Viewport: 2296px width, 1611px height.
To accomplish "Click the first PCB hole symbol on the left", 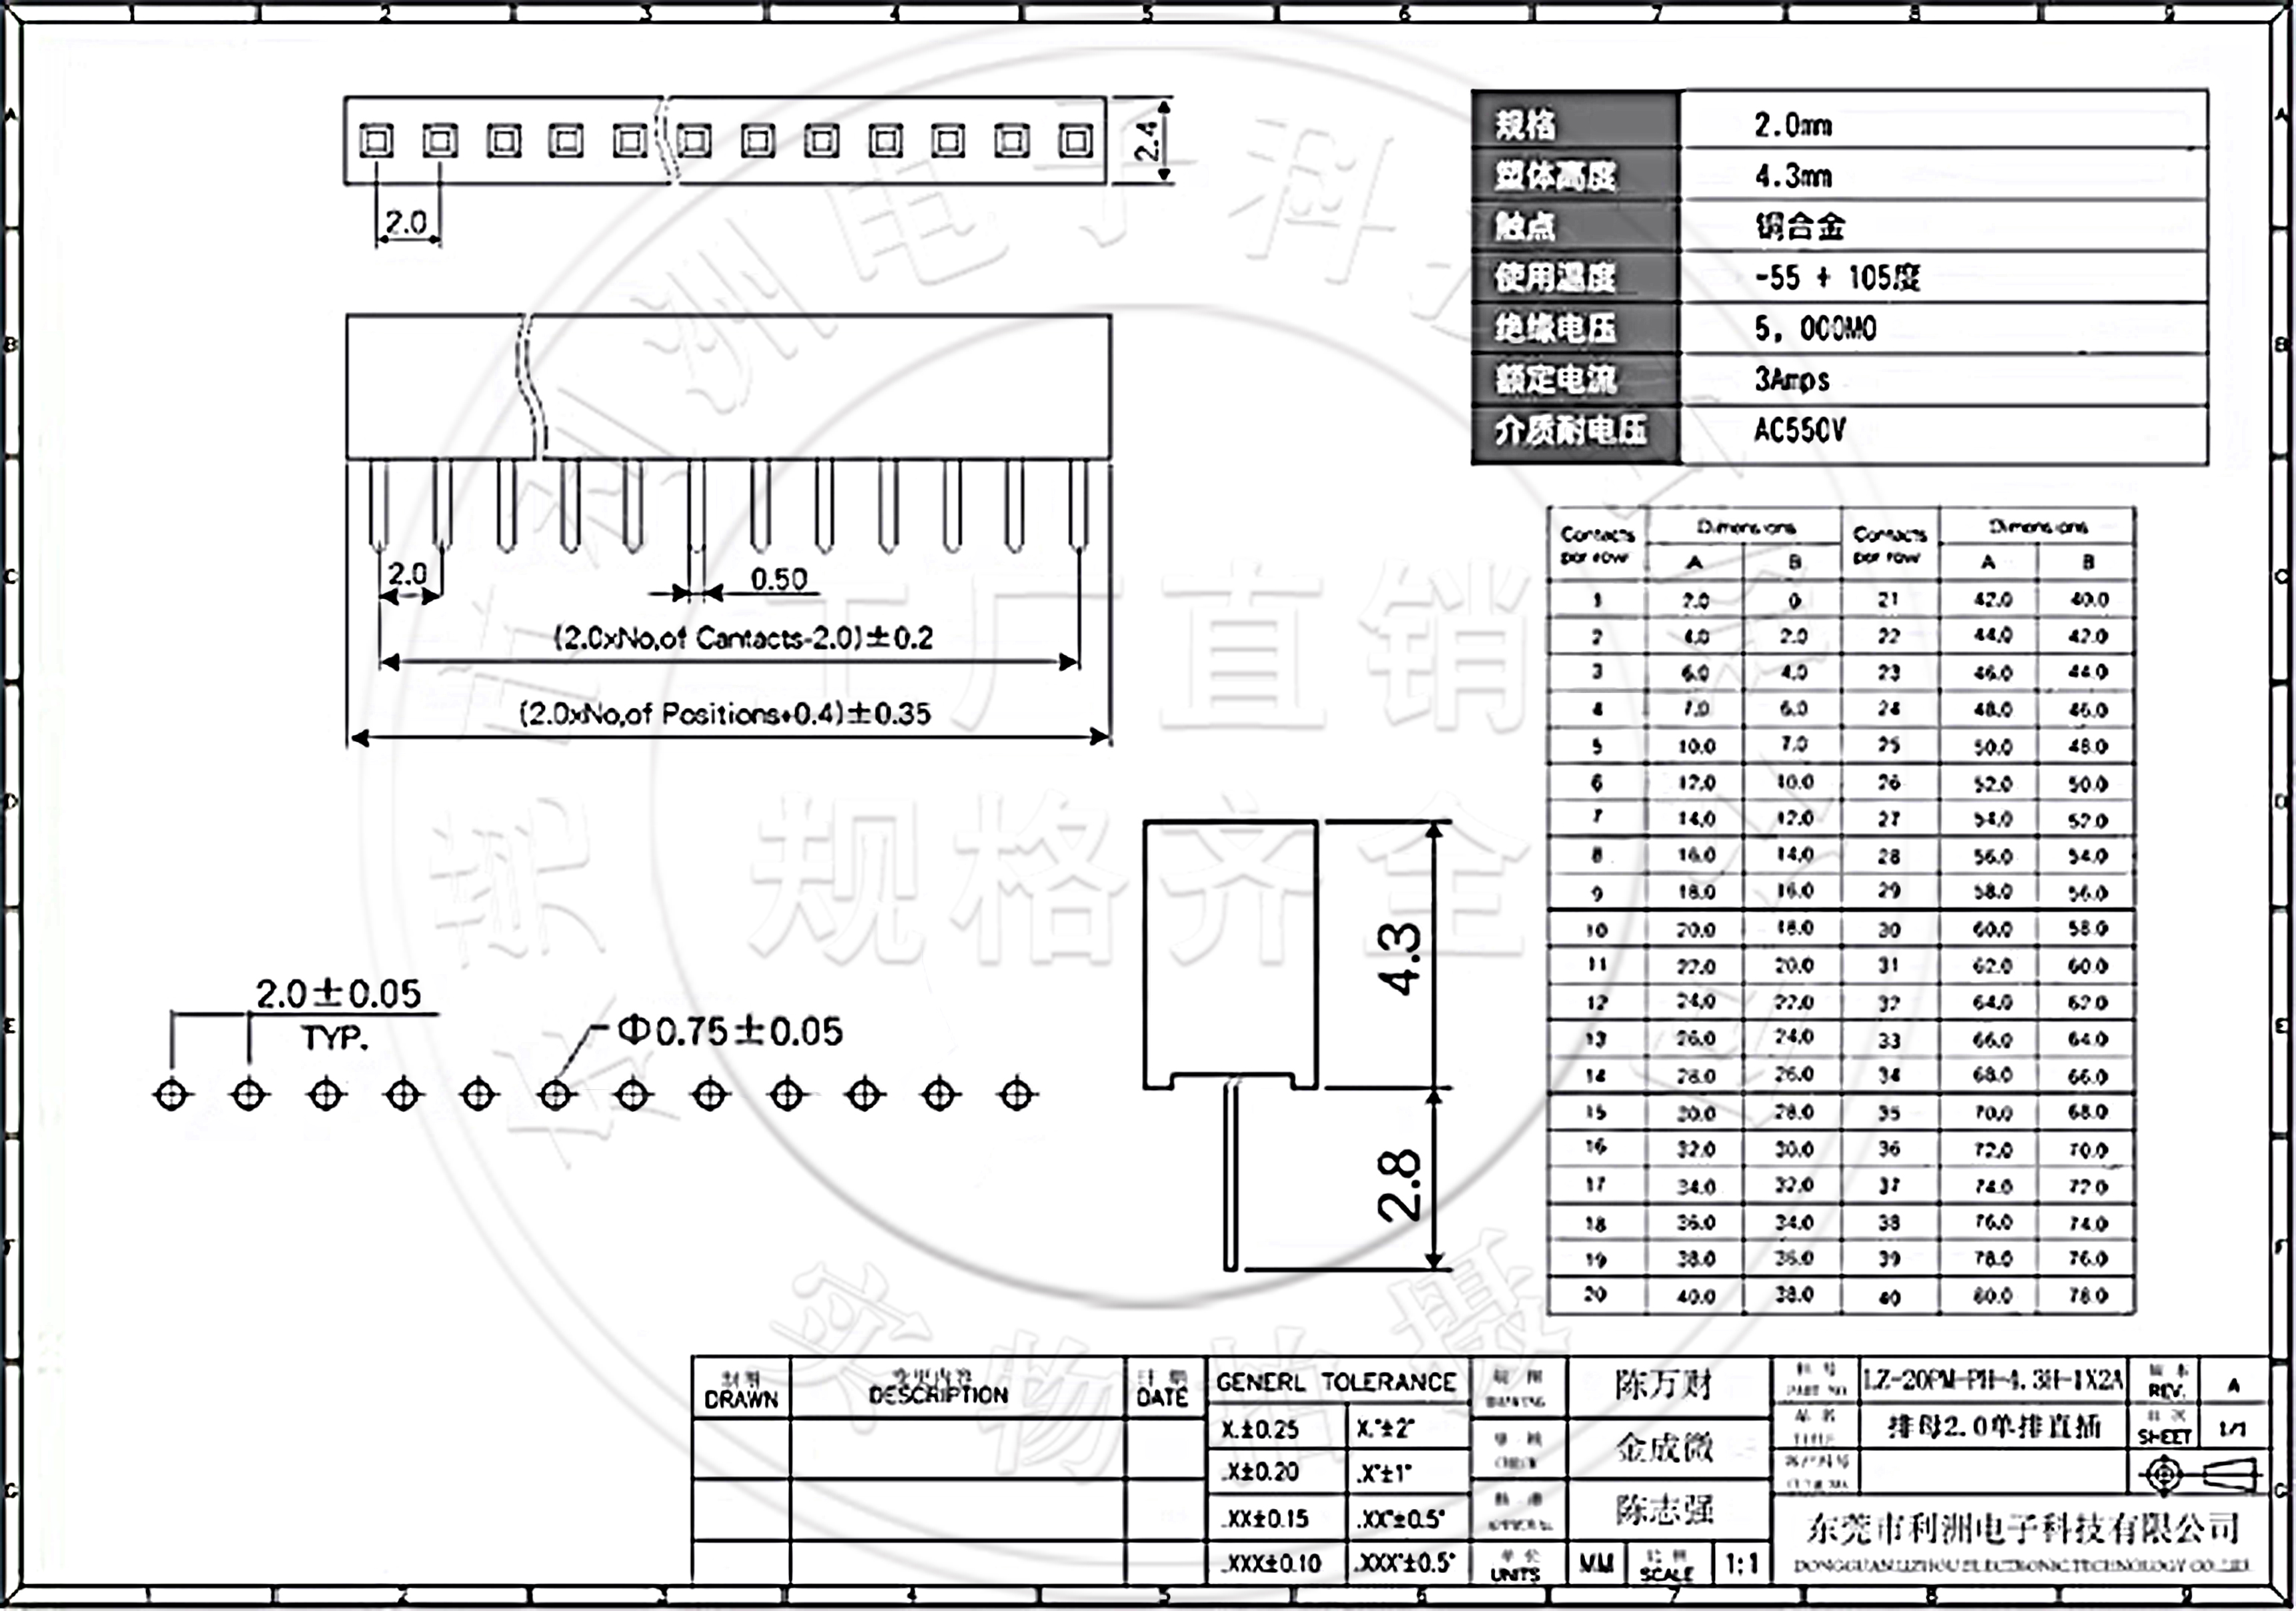I will pyautogui.click(x=172, y=1095).
